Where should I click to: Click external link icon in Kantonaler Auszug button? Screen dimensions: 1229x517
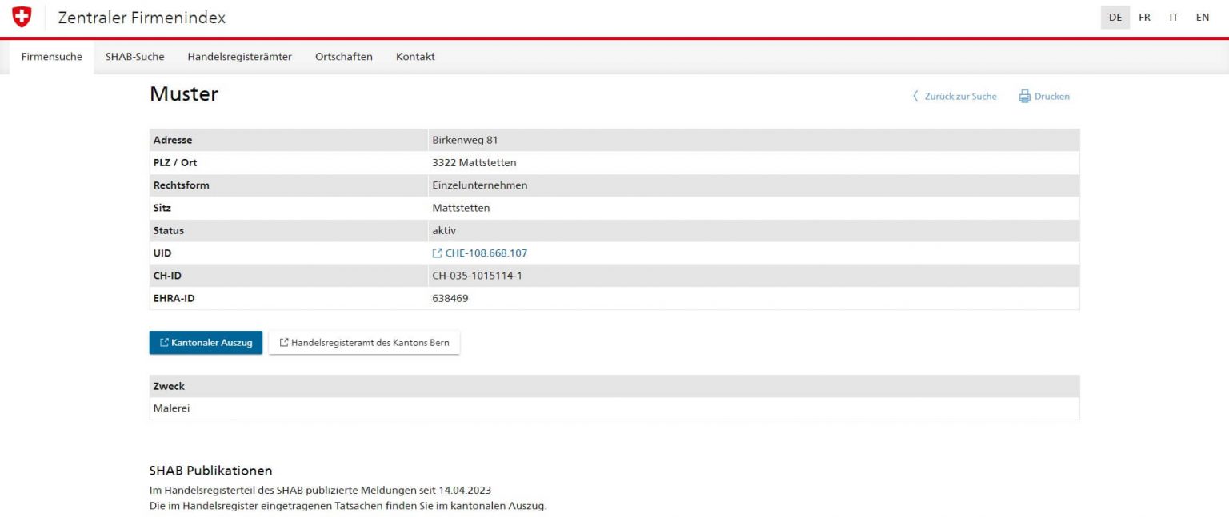point(164,343)
